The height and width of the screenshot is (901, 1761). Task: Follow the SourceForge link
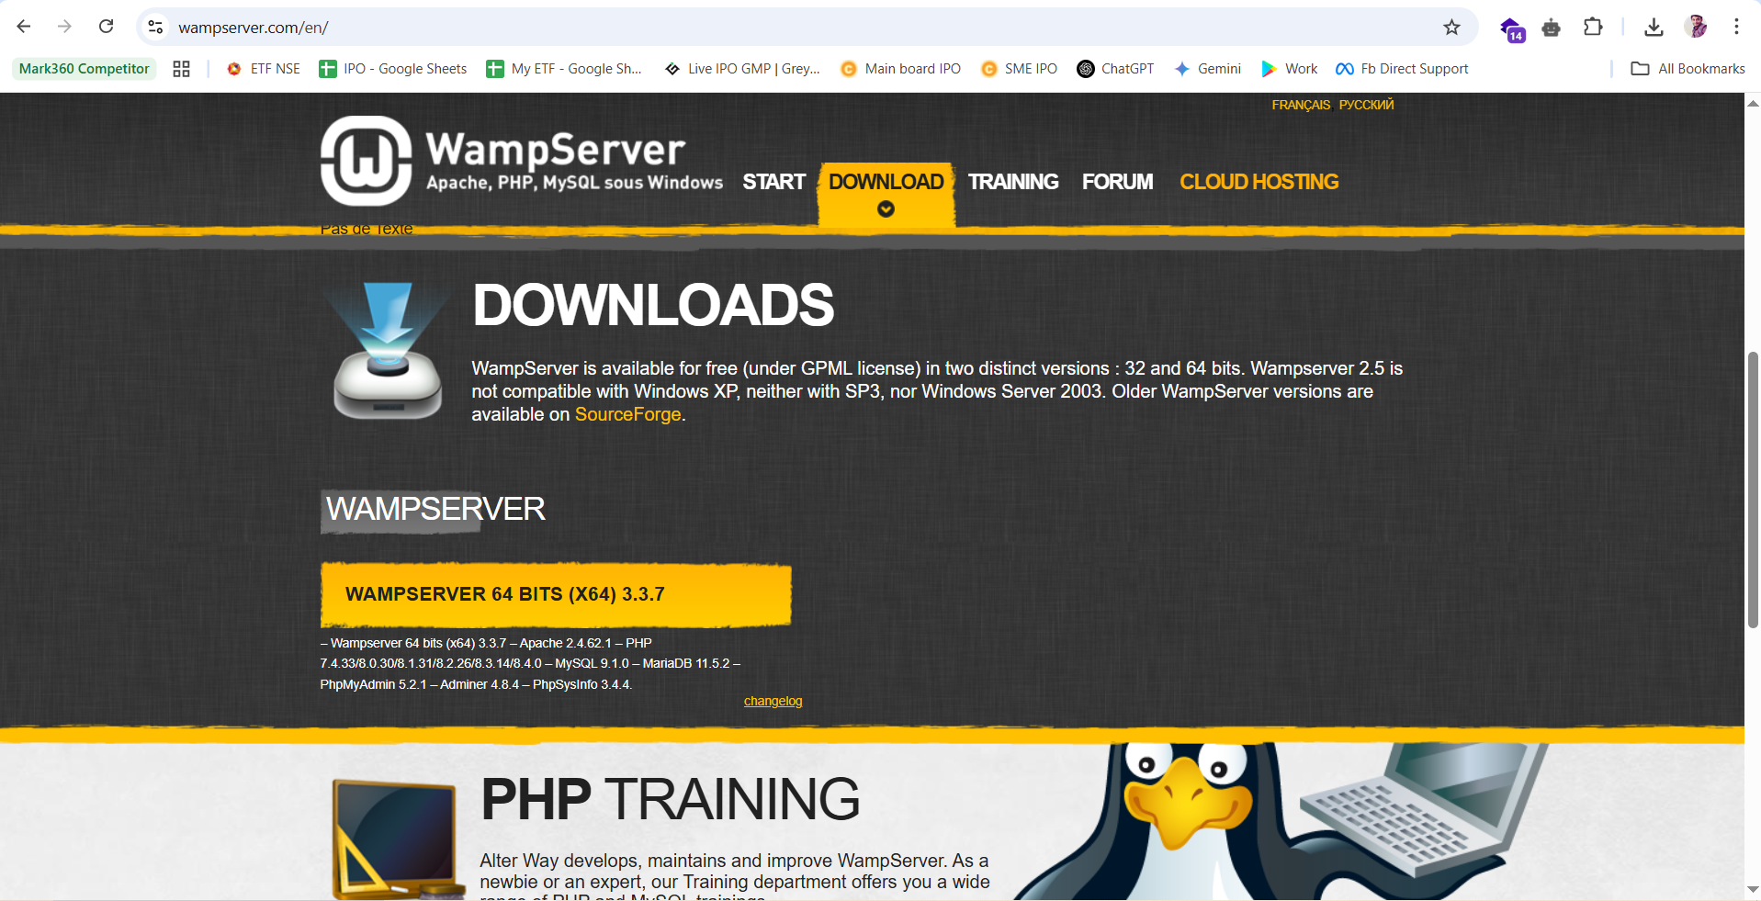[x=627, y=414]
